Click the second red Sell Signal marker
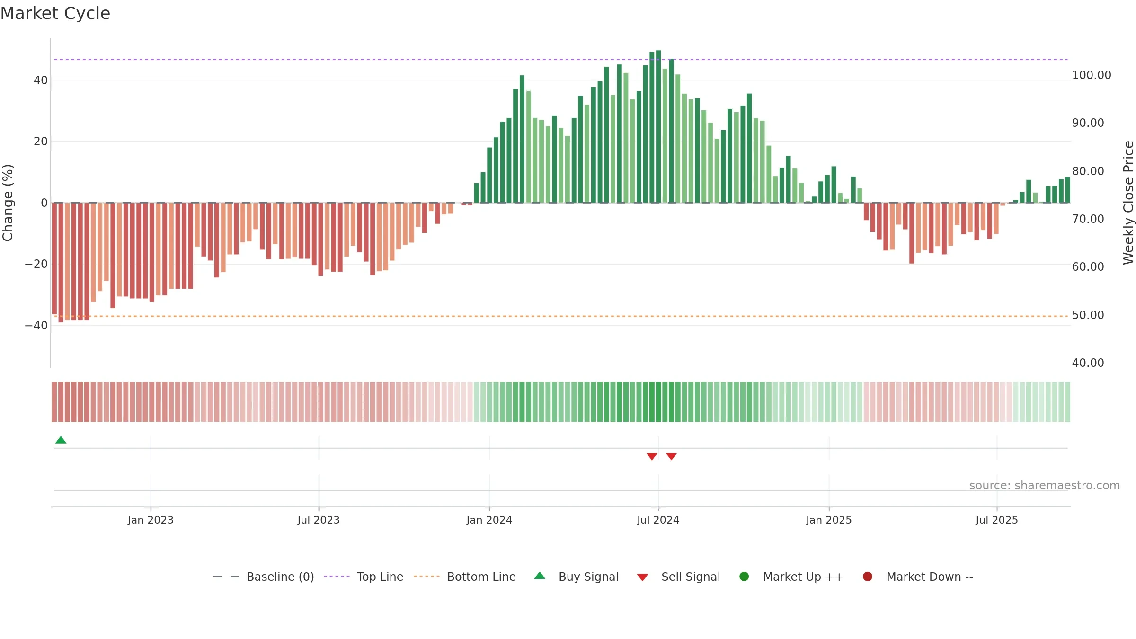This screenshot has height=639, width=1136. point(671,456)
